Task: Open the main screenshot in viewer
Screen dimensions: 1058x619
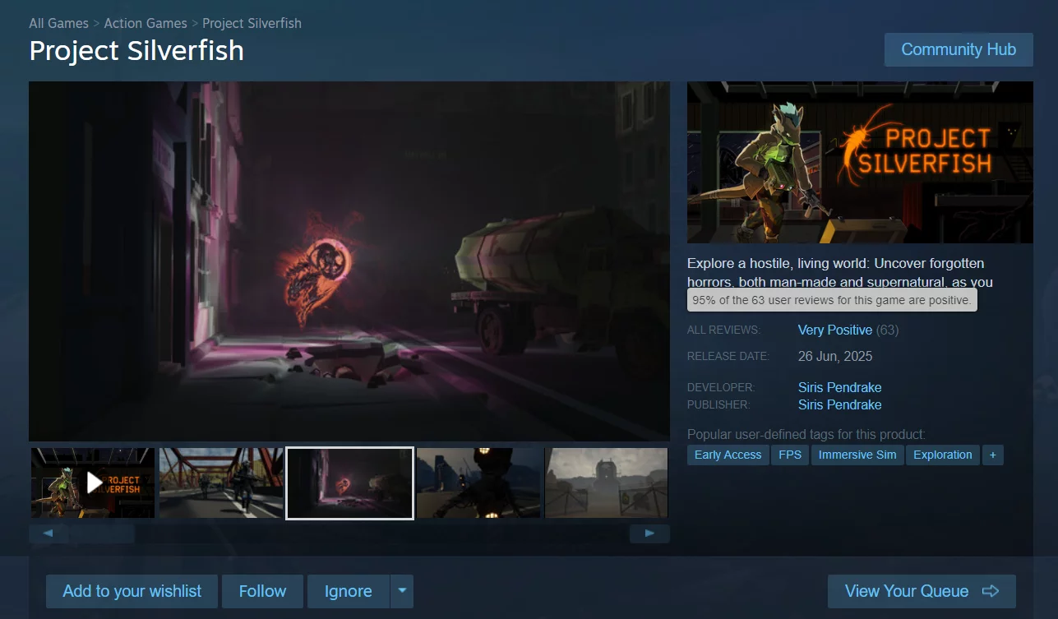Action: (349, 261)
